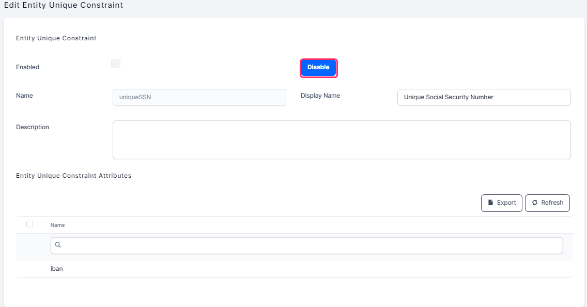Click into the uniqueSSN Name field
Screen dimensions: 587x307
(x=199, y=97)
